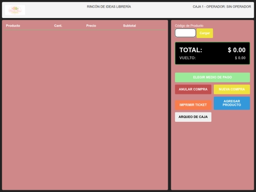Start a NUEVA COMPRA

(232, 89)
